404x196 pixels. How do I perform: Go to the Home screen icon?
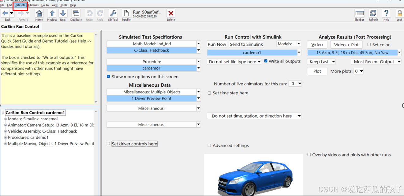pos(39,13)
